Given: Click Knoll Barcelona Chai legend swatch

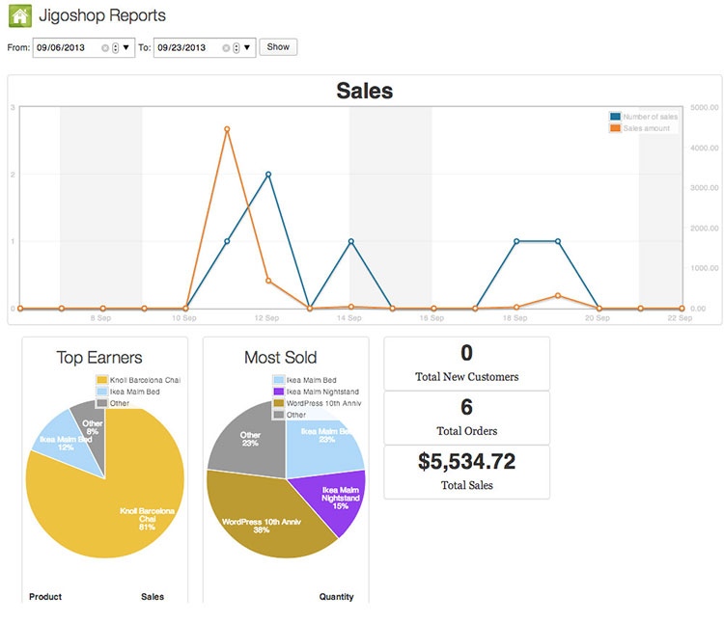Looking at the screenshot, I should pyautogui.click(x=102, y=380).
